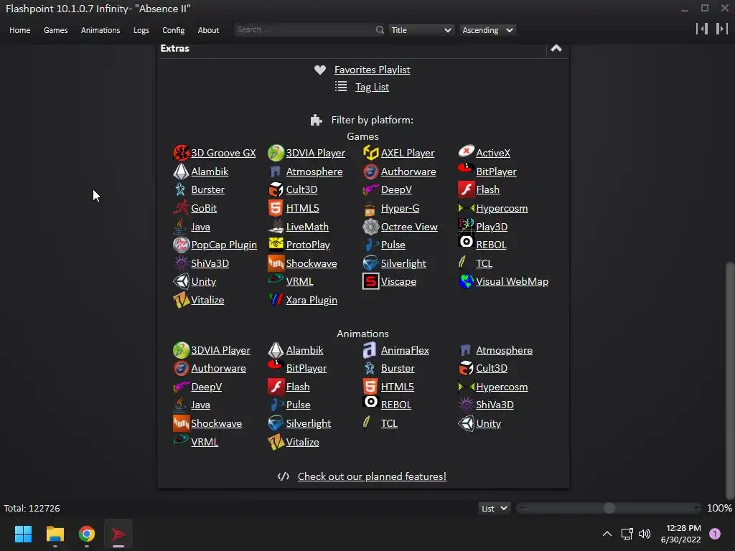
Task: Click the Hyper-G platform icon
Action: point(370,209)
